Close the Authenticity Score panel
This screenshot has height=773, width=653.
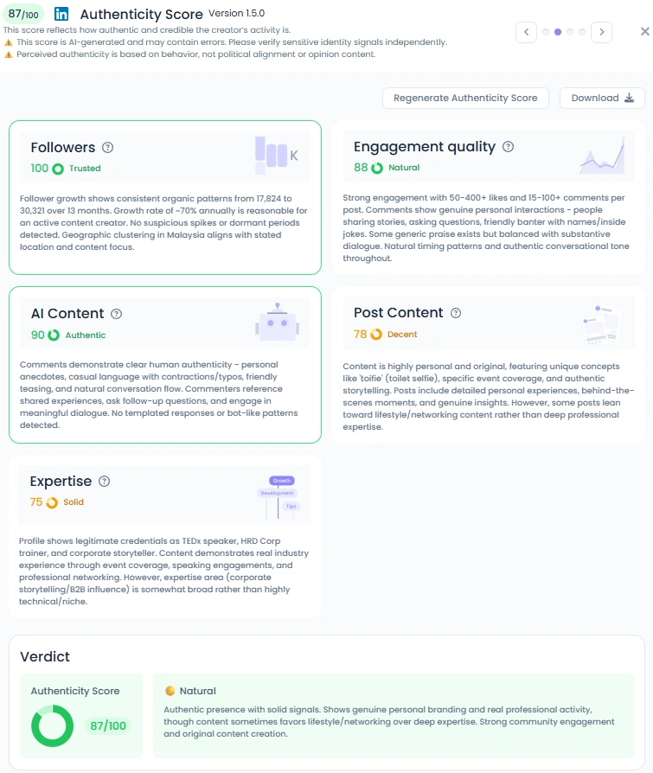point(644,31)
